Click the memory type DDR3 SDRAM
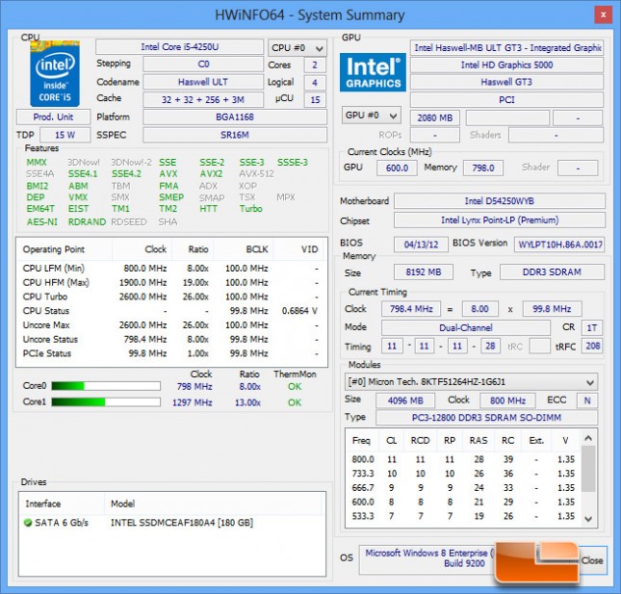The width and height of the screenshot is (621, 594). click(x=552, y=272)
